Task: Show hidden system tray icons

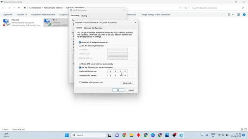Action: pos(202,135)
